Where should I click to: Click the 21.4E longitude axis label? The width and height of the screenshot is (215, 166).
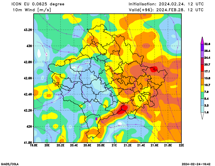click(x=141, y=145)
